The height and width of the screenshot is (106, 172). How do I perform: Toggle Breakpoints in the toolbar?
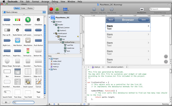[142, 9]
